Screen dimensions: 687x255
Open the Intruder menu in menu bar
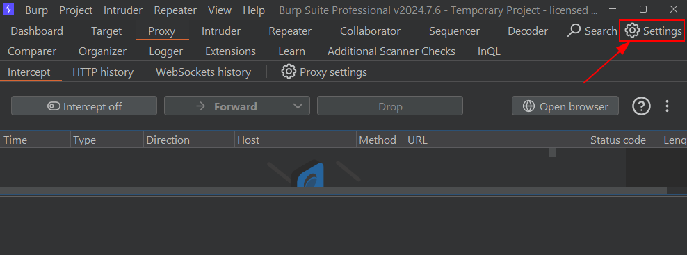(123, 10)
